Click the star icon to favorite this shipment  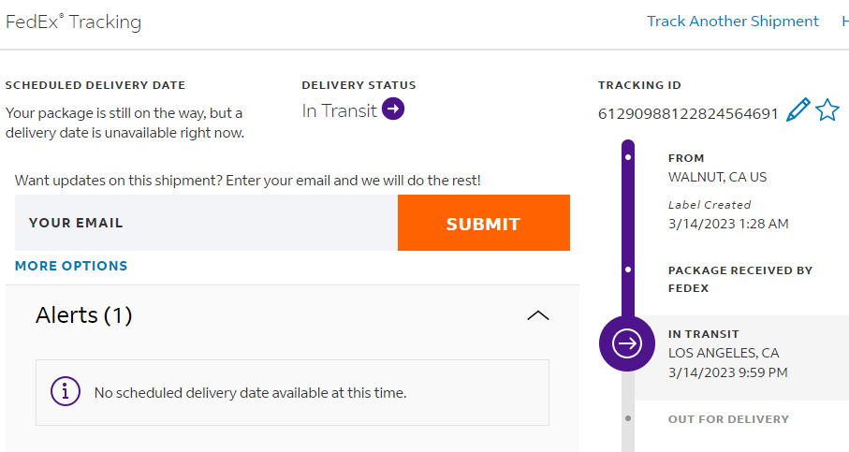click(x=827, y=111)
